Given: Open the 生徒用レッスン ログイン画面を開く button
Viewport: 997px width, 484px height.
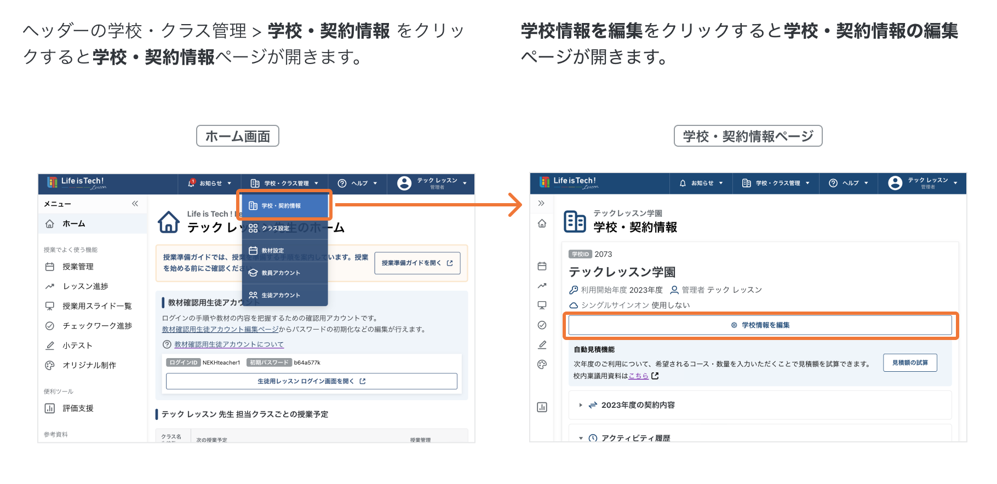Looking at the screenshot, I should click(x=311, y=381).
